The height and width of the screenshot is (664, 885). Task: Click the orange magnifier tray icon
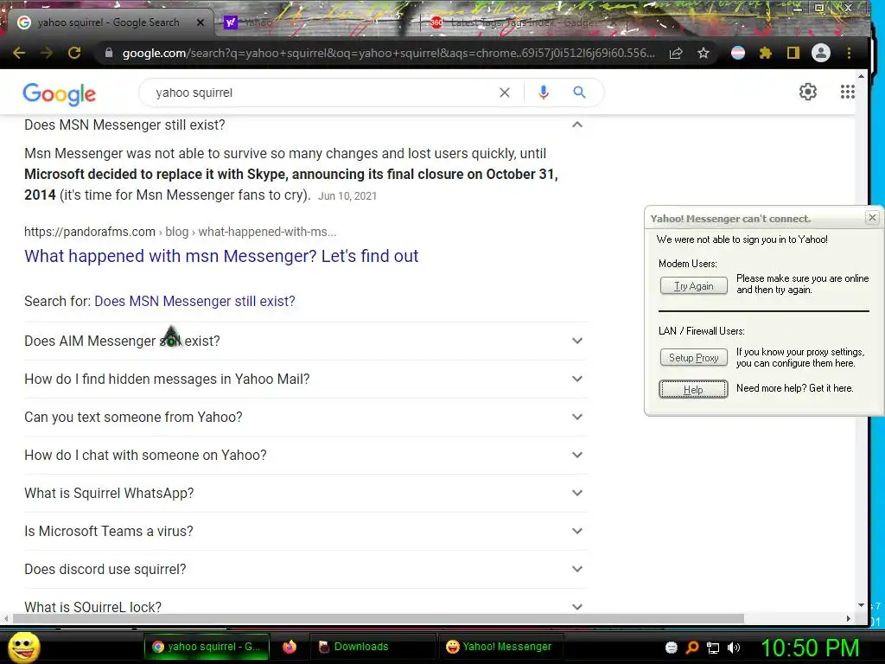tap(692, 648)
